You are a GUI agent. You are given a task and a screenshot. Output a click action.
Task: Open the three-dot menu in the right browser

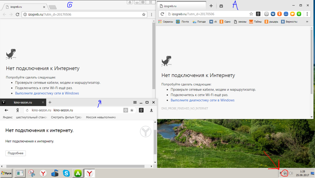coord(309,14)
